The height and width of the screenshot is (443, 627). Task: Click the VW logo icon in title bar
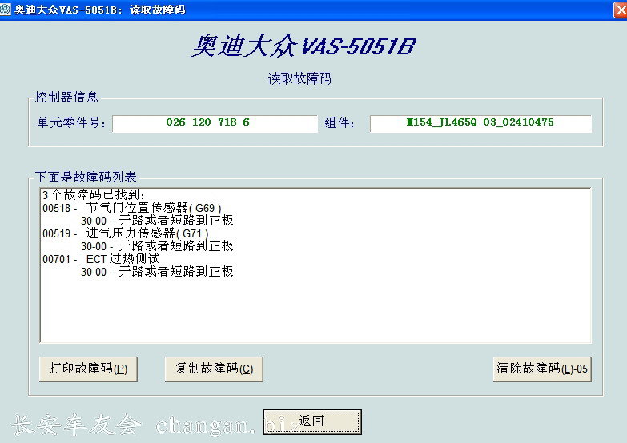pyautogui.click(x=5, y=9)
